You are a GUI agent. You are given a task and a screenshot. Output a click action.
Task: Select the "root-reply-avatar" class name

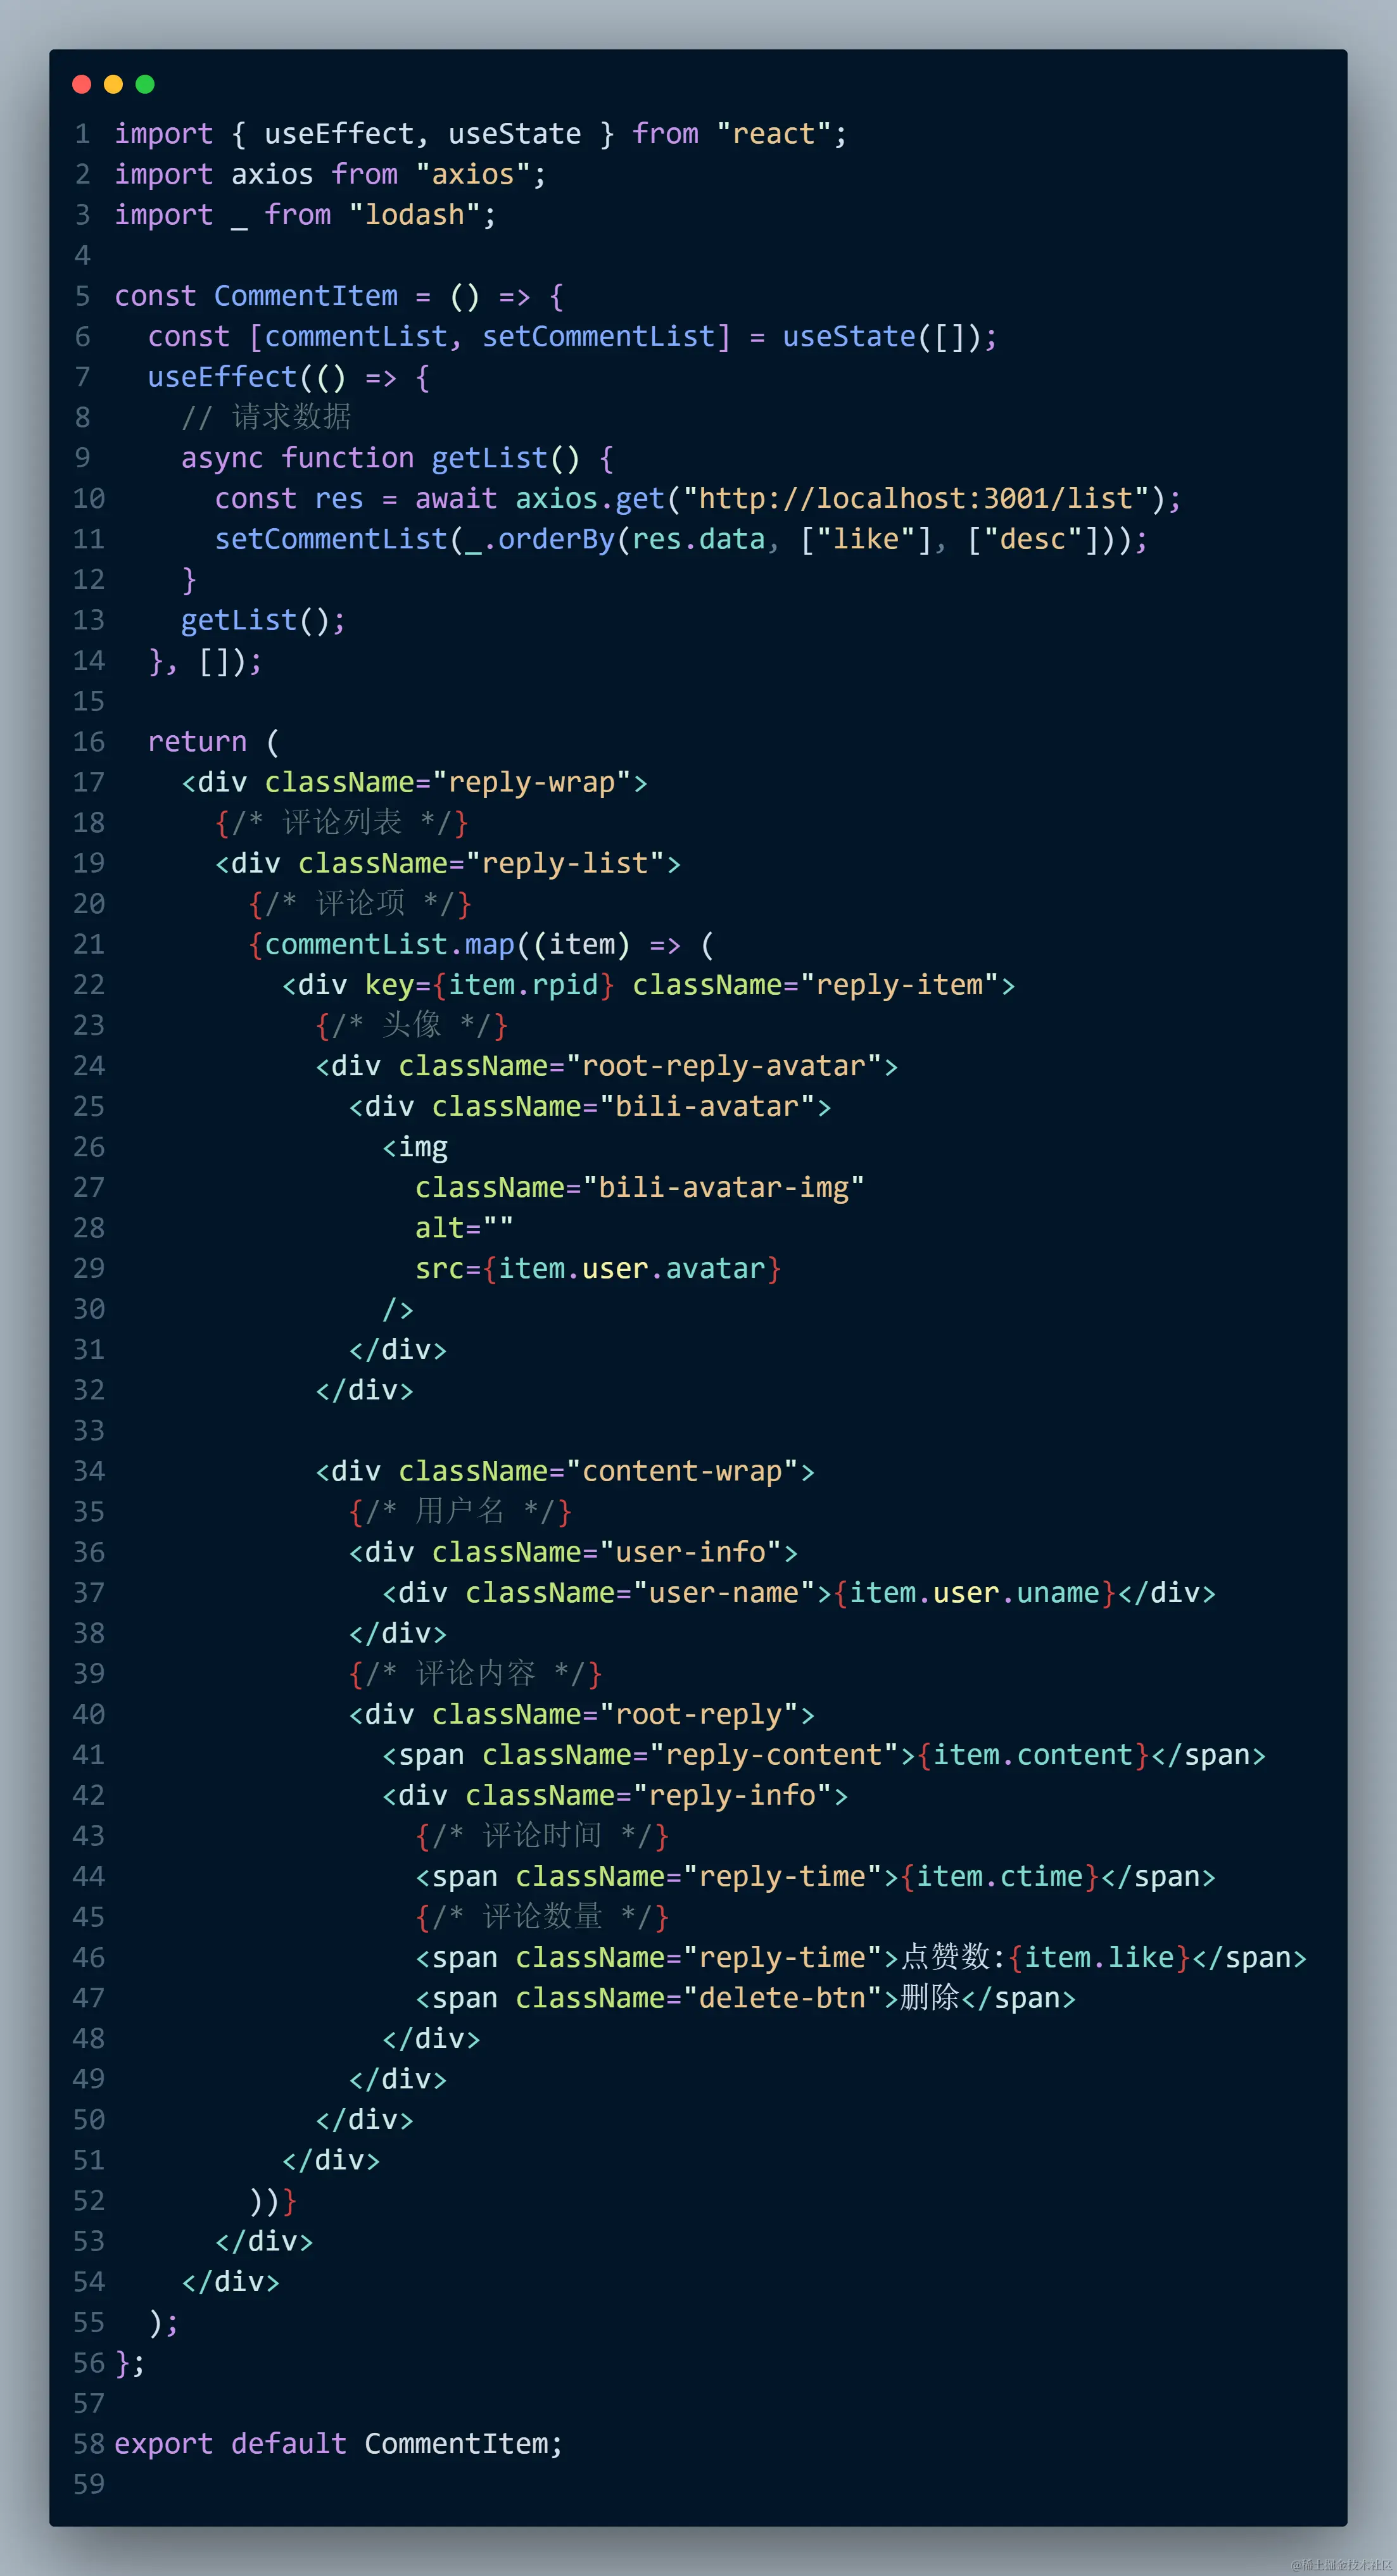click(x=723, y=1066)
